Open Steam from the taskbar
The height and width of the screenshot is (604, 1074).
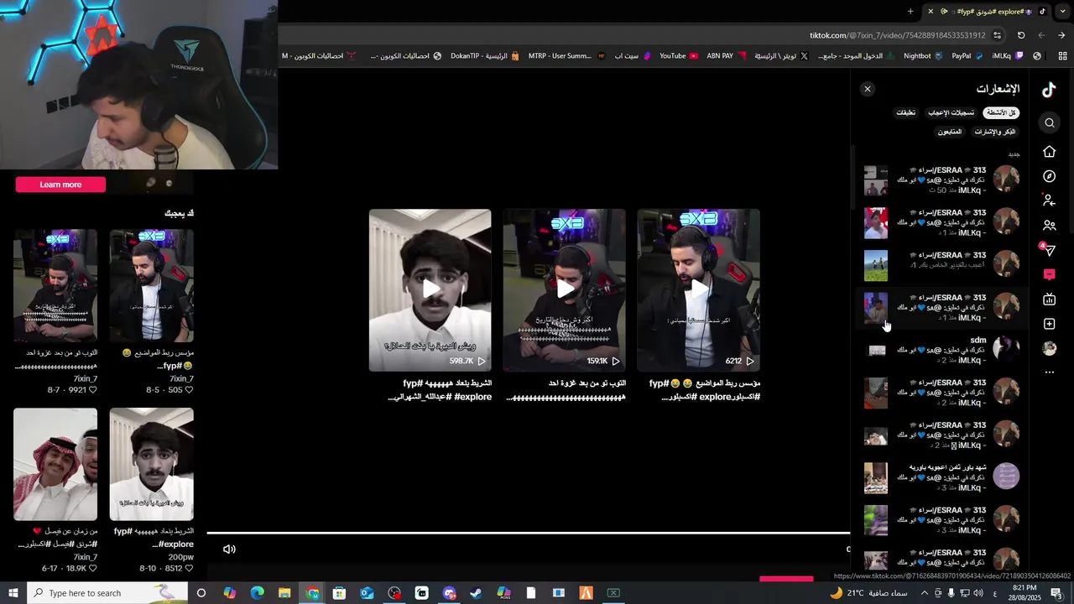coord(476,593)
